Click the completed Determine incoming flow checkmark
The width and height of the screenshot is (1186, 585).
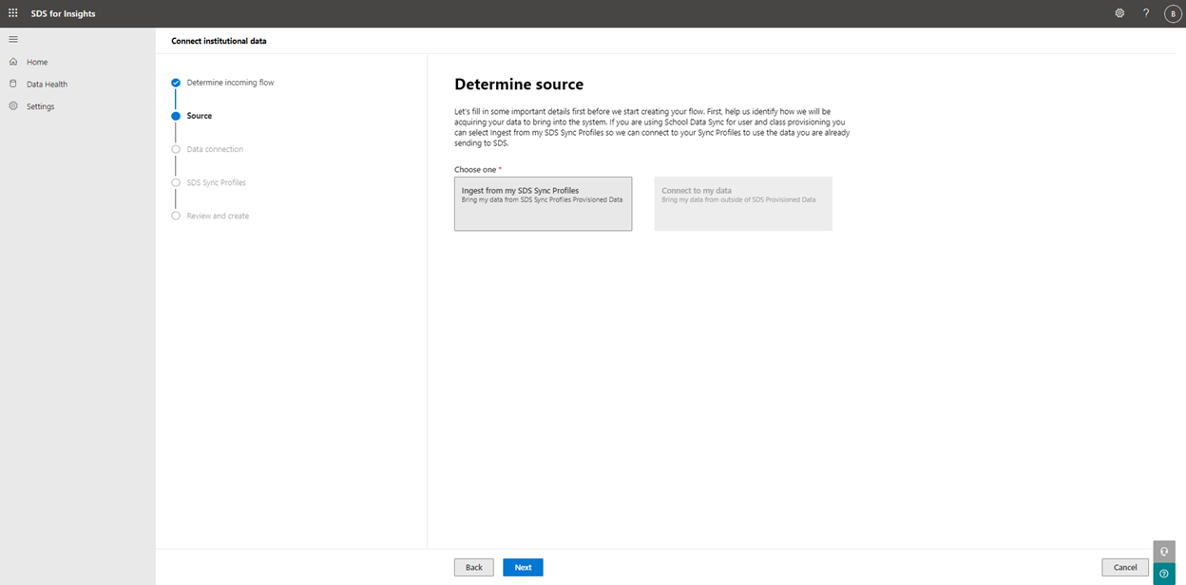click(176, 83)
